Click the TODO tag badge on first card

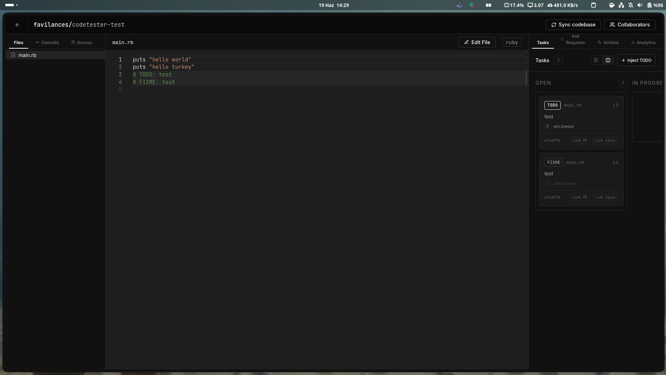[552, 105]
